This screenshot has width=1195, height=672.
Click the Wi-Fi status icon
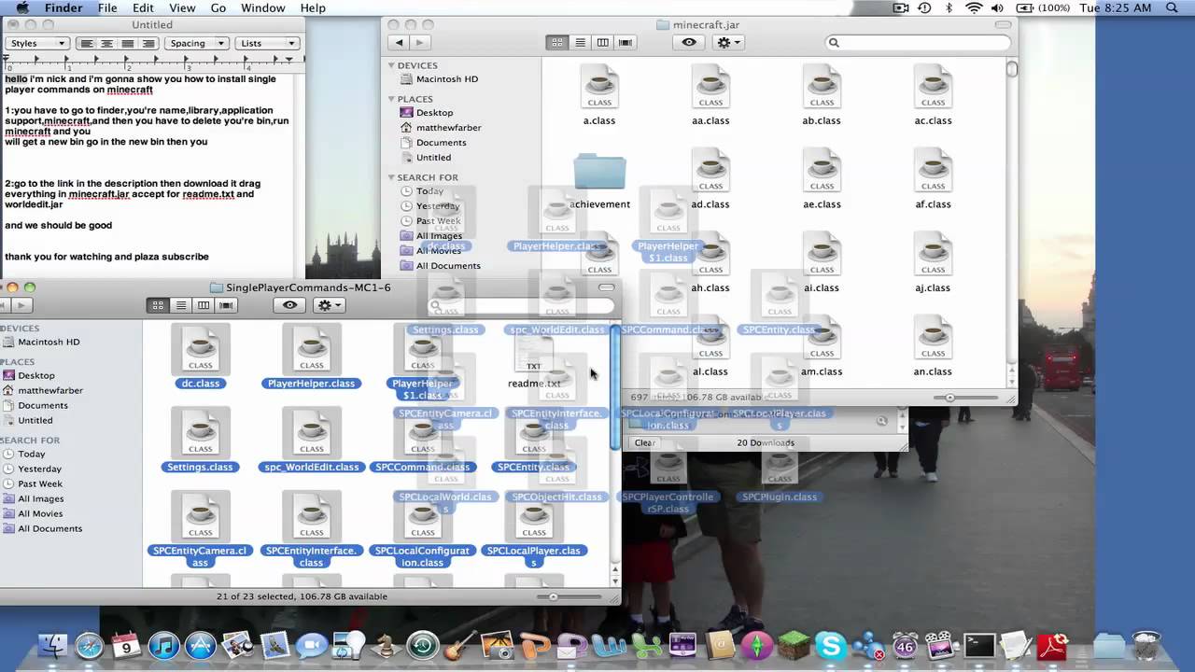(974, 8)
